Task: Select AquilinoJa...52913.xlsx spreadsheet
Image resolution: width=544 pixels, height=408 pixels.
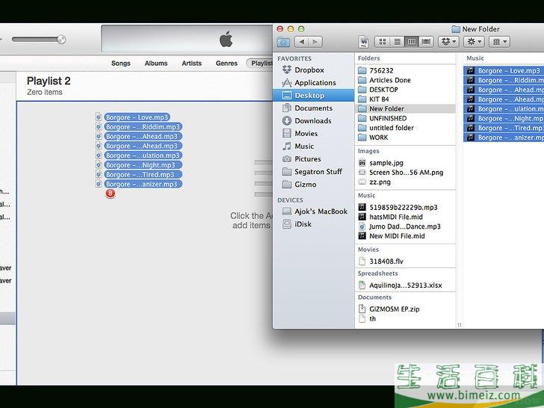Action: pos(405,285)
